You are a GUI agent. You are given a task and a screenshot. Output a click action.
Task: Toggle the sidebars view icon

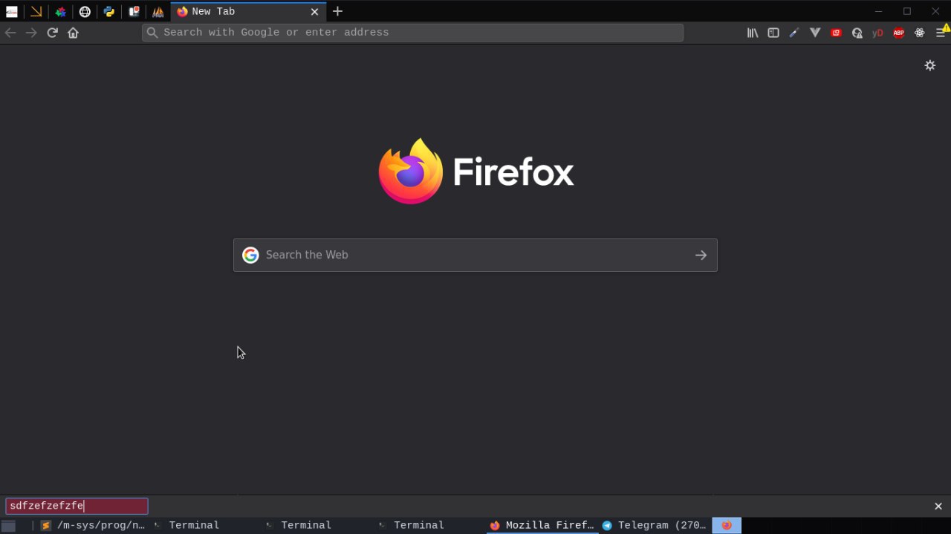click(773, 33)
